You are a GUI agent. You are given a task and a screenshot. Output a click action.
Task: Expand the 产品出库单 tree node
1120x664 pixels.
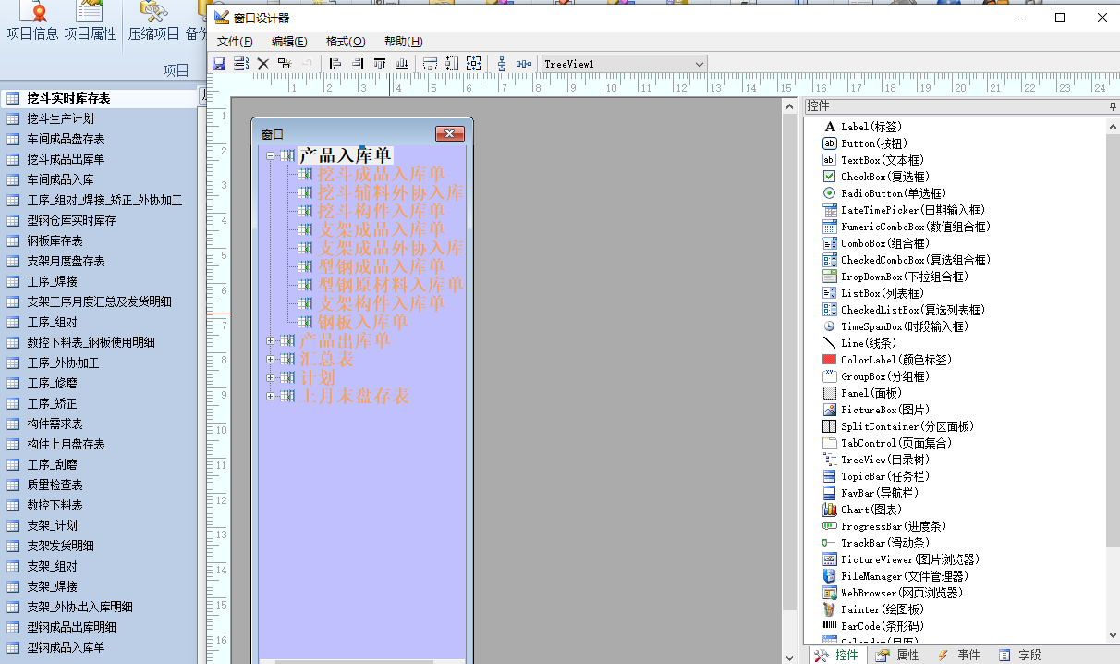click(x=271, y=340)
